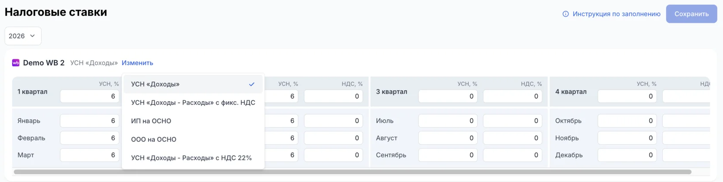
Task: Click the Август row label
Action: click(x=386, y=138)
